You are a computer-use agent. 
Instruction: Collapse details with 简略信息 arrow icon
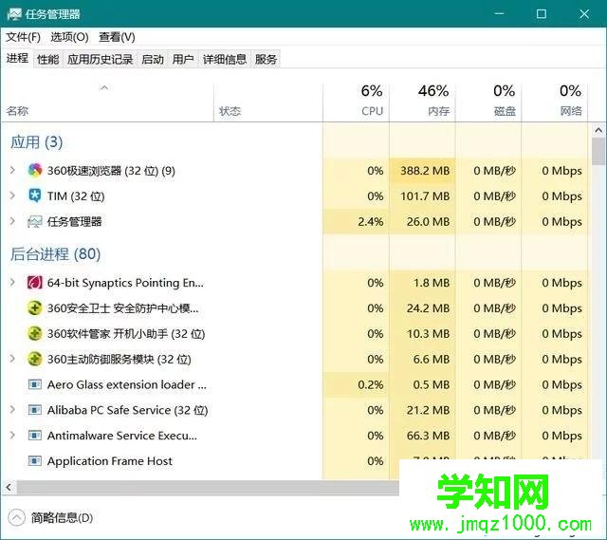[16, 517]
